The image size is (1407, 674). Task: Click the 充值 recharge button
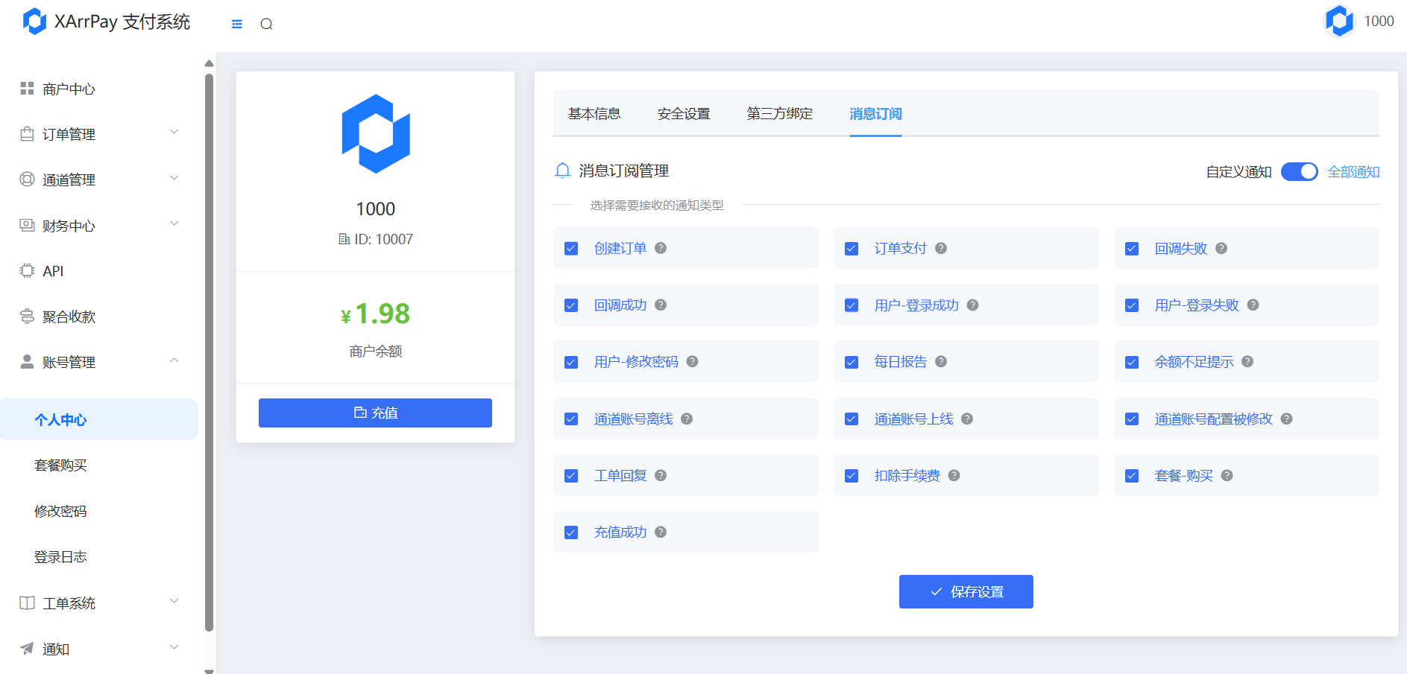click(x=375, y=413)
